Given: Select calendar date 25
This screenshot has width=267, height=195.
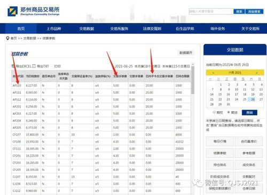Looking at the screenshot, I should [x=245, y=99].
